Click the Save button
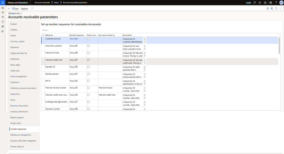 point(15,9)
